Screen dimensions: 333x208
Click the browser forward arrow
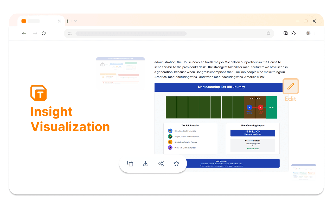[35, 33]
